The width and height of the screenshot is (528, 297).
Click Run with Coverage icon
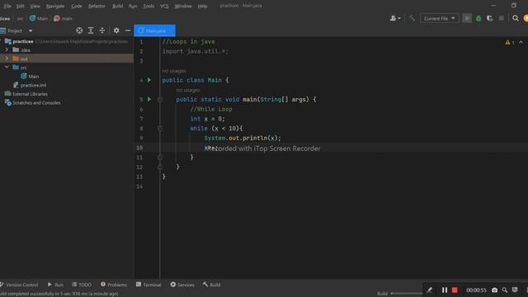[490, 18]
